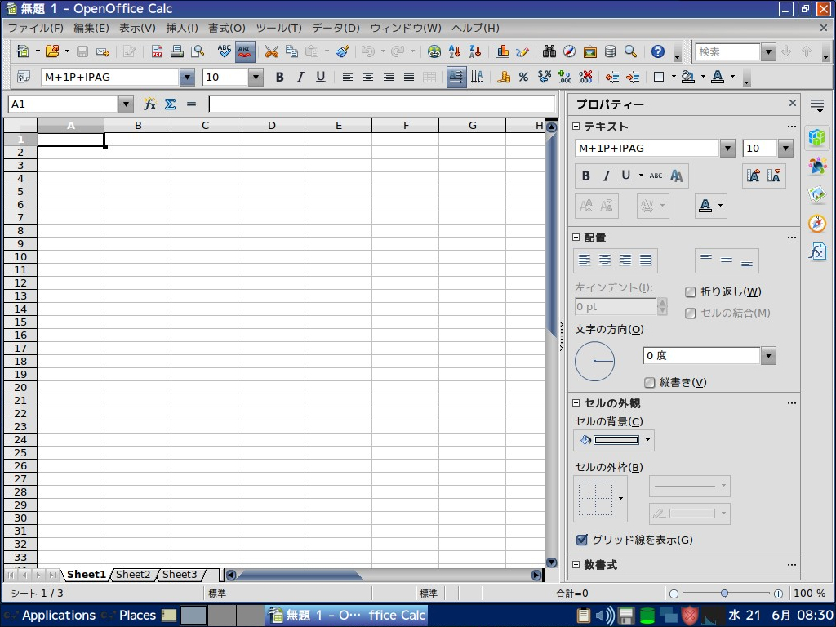
Task: Apply Currency number format
Action: click(503, 78)
